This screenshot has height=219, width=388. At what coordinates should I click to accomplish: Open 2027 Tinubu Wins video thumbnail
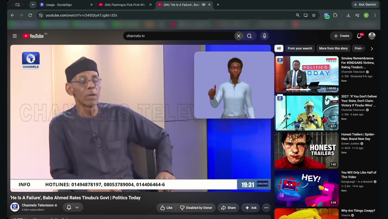[307, 112]
